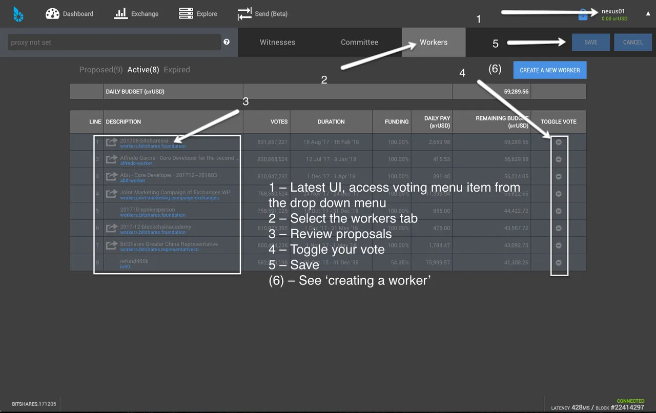
Task: Toggle vote for Abit Core Developer worker
Action: point(559,176)
